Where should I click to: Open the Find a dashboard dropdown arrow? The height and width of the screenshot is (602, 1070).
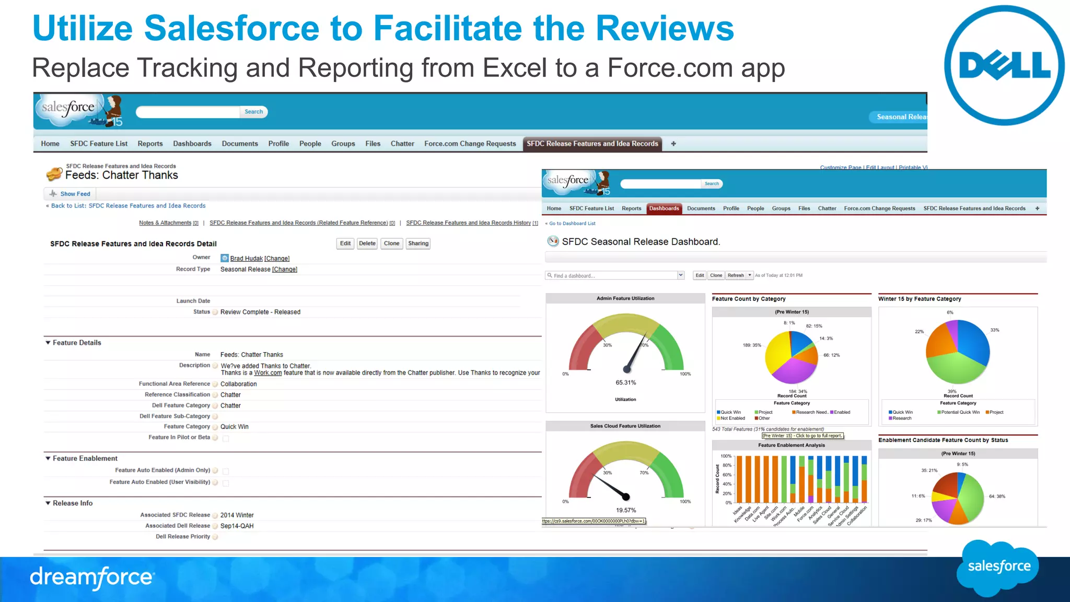(681, 275)
